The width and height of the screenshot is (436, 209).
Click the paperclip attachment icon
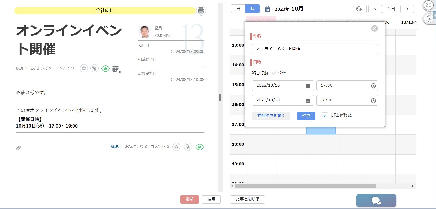click(18, 148)
